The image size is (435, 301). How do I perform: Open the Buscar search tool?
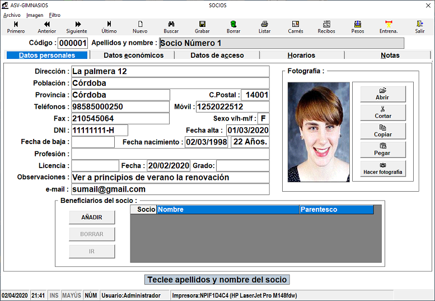point(171,27)
